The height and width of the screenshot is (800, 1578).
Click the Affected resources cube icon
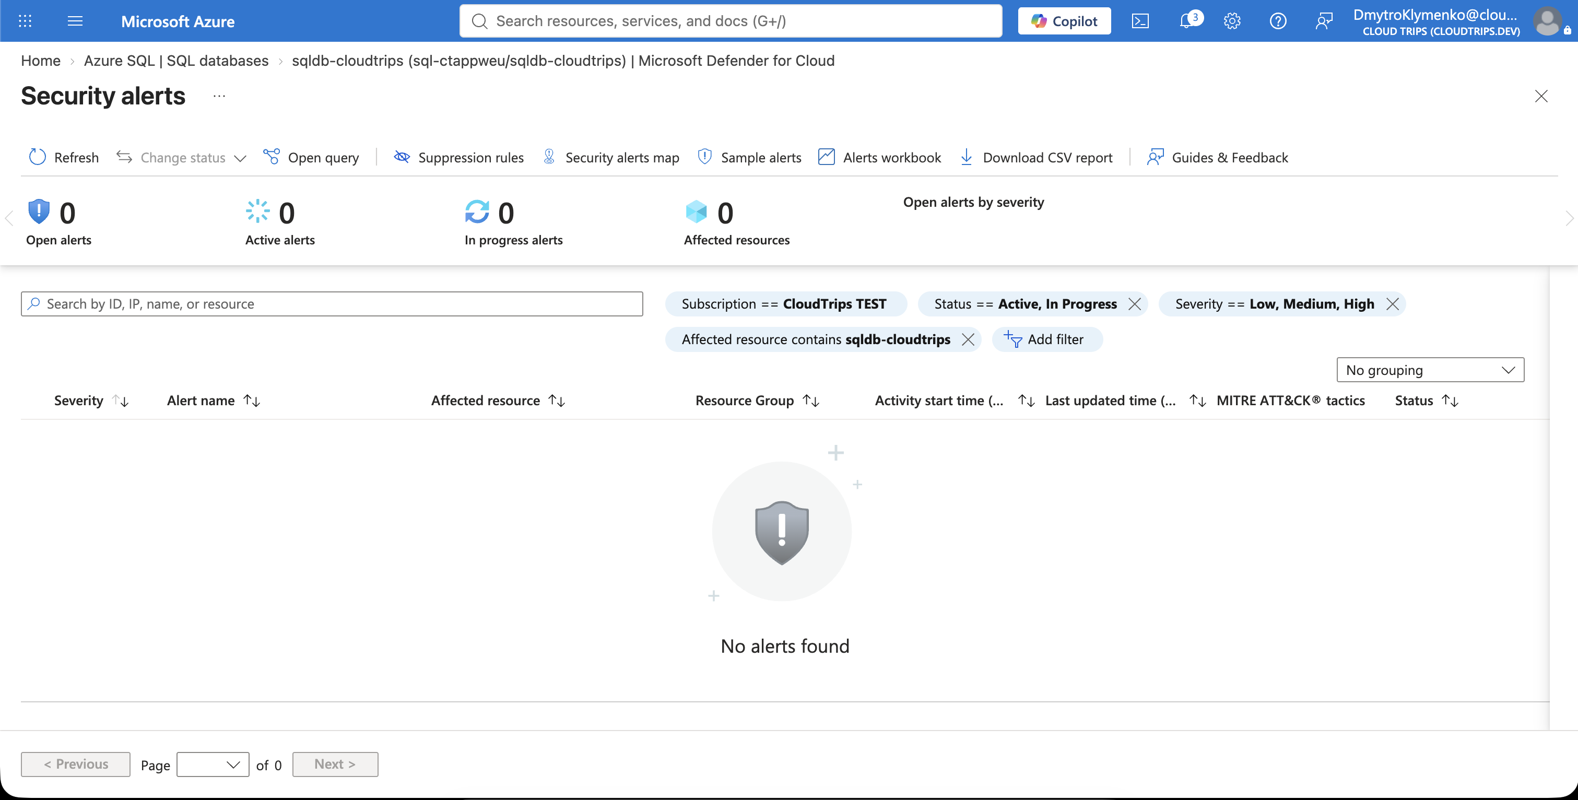pyautogui.click(x=696, y=212)
